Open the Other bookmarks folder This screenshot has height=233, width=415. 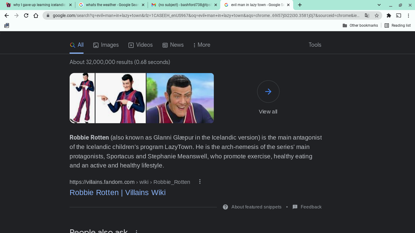360,25
